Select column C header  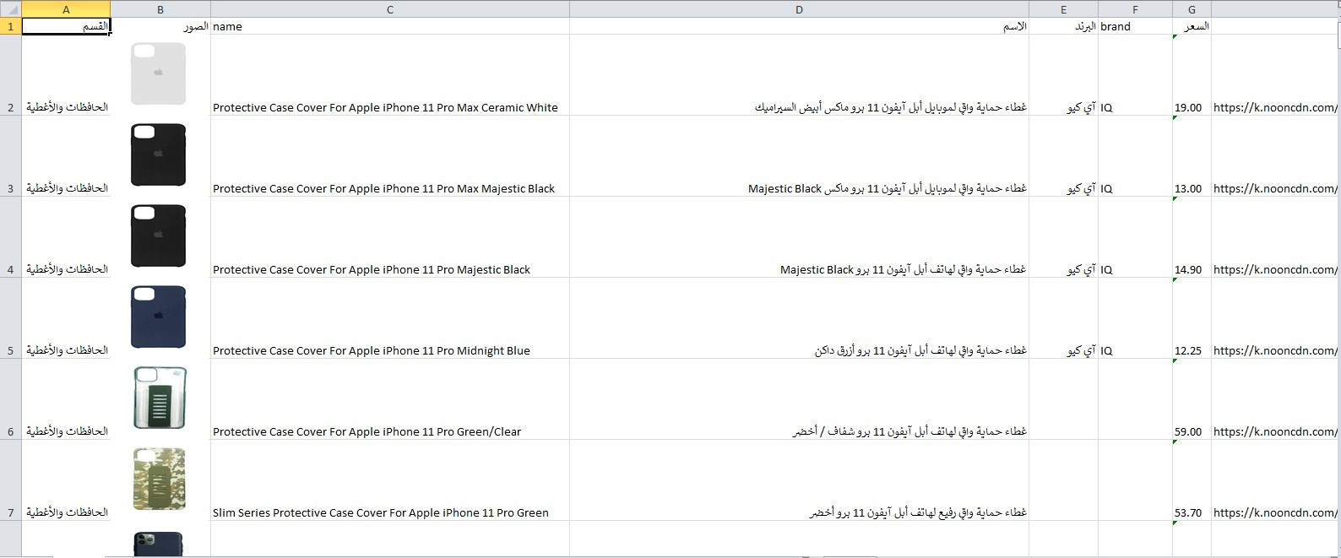pyautogui.click(x=390, y=9)
